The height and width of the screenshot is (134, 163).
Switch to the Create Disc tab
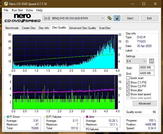[x=29, y=28]
